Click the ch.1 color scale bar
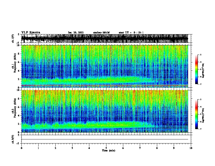The width and height of the screenshot is (215, 166). pos(196,69)
